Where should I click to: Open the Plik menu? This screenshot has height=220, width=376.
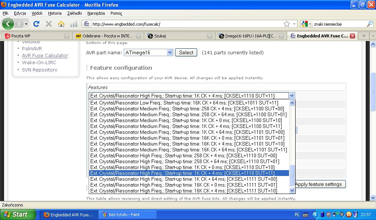tap(6, 13)
